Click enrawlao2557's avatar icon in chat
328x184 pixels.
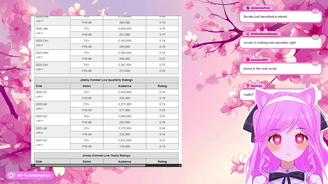(x=248, y=60)
